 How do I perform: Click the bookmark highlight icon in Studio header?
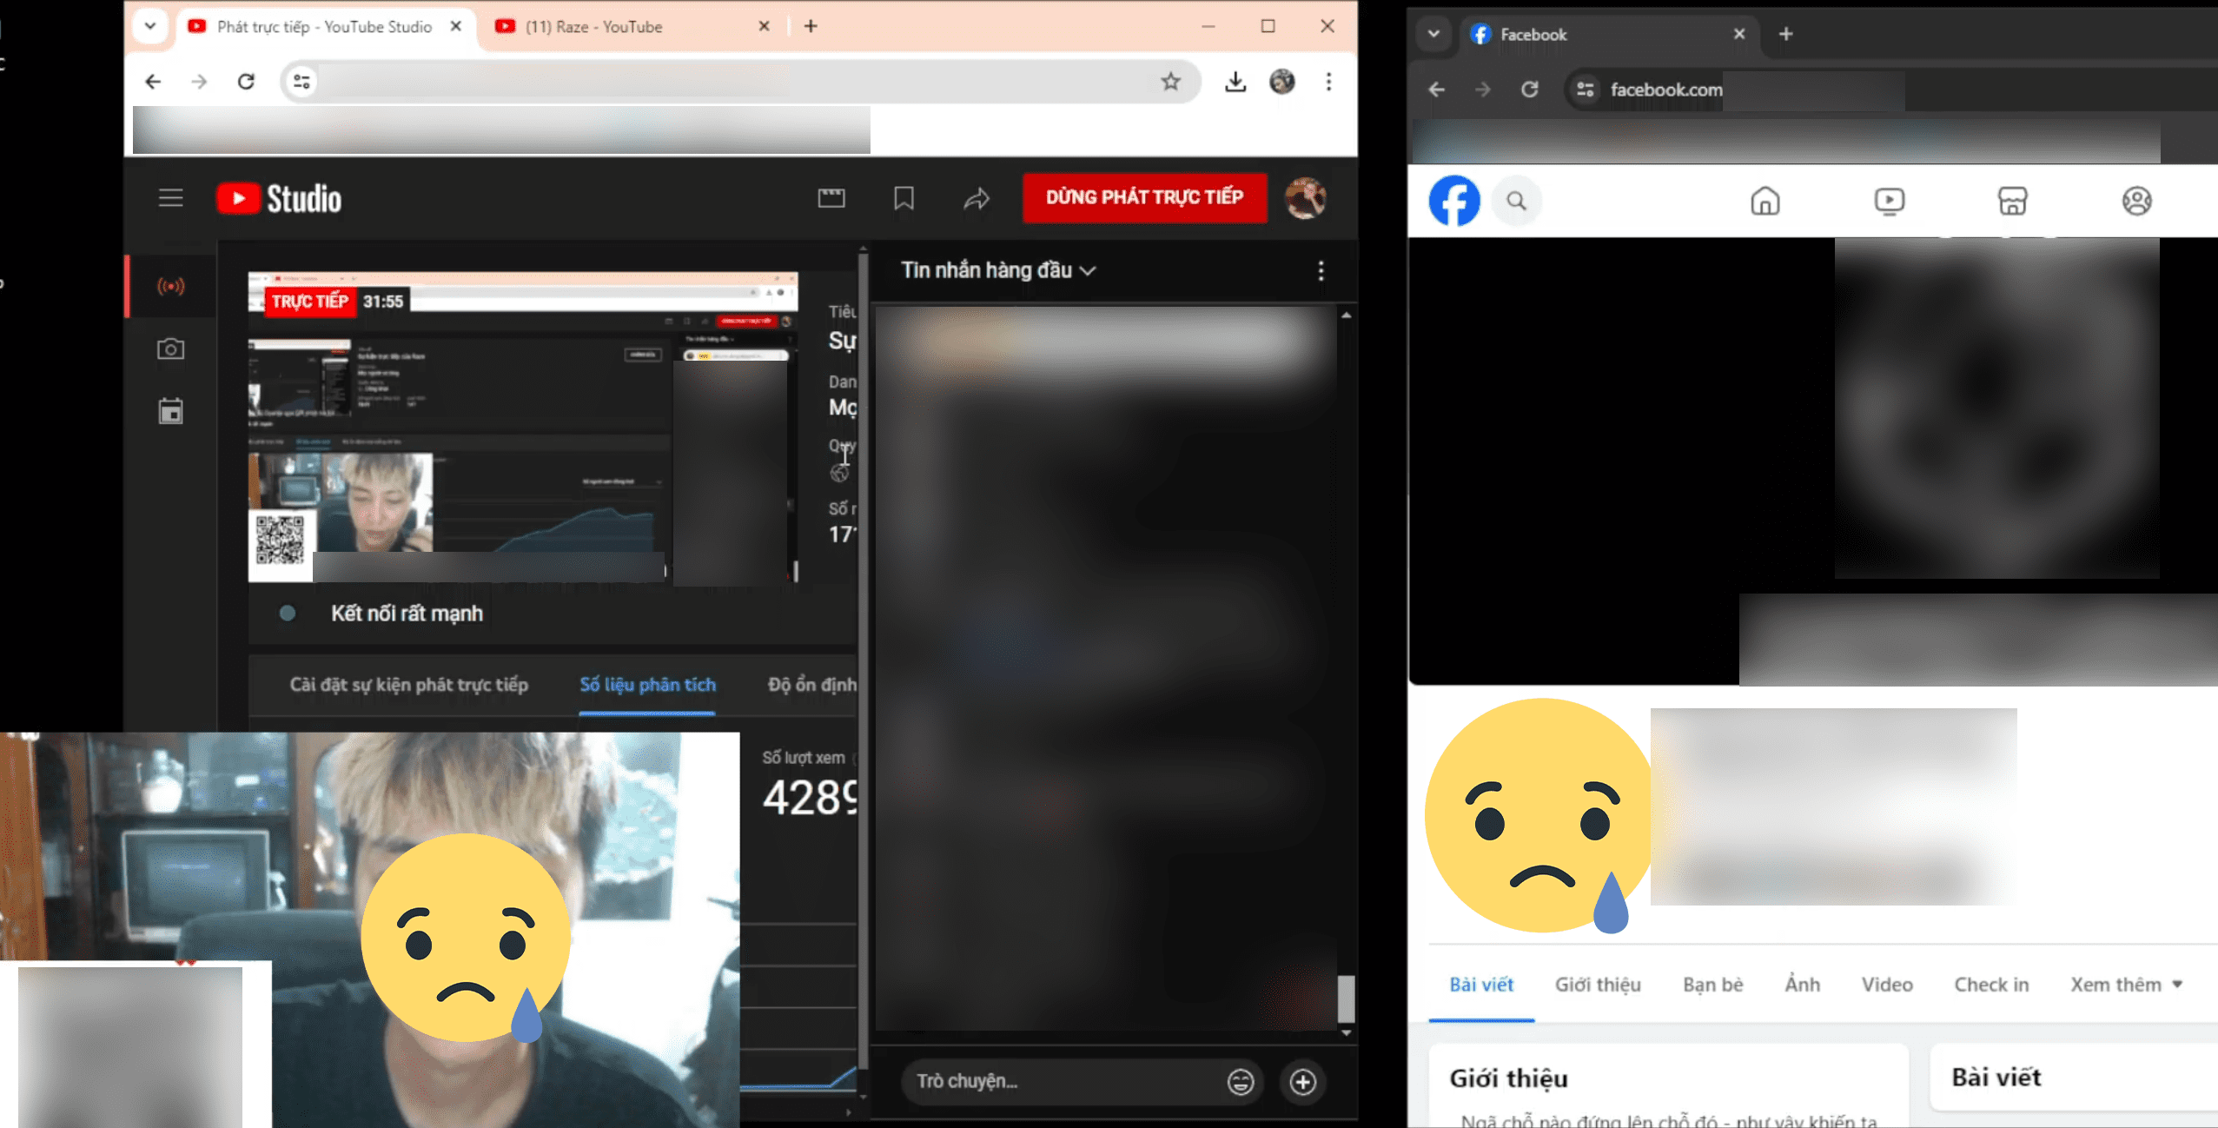click(x=904, y=198)
